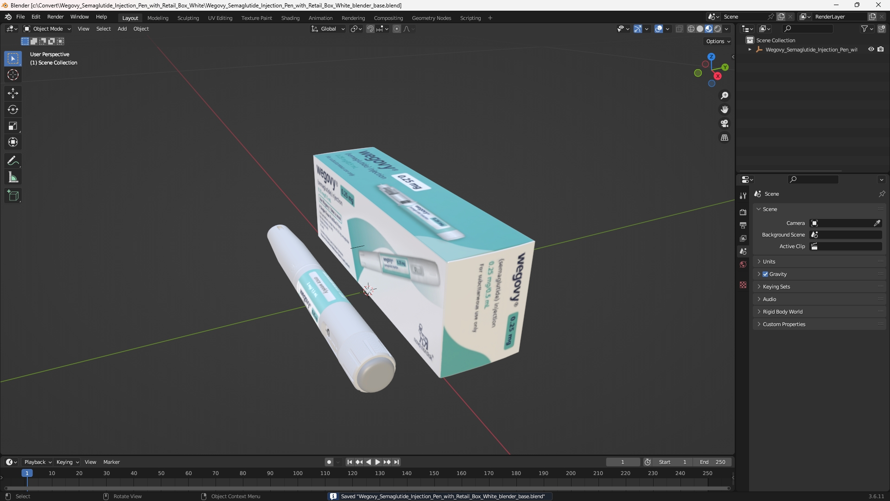
Task: Activate the Select Box tool
Action: [13, 59]
